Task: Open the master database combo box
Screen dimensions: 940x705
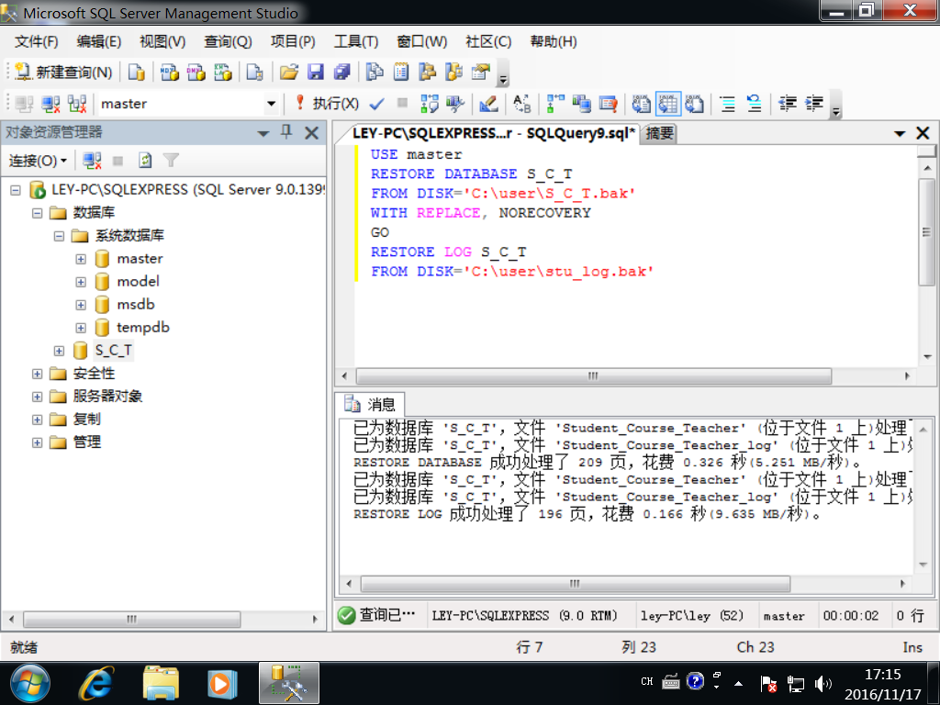Action: (x=188, y=104)
